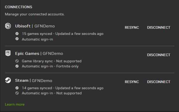This screenshot has width=179, height=112.
Task: Resync the Steam game library
Action: point(132,82)
